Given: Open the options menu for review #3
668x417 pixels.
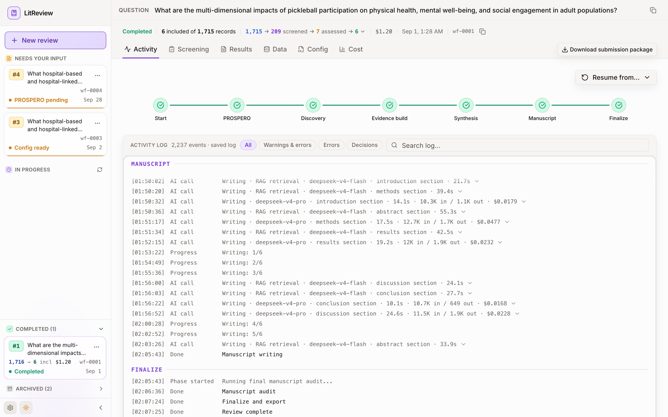Looking at the screenshot, I should (97, 123).
